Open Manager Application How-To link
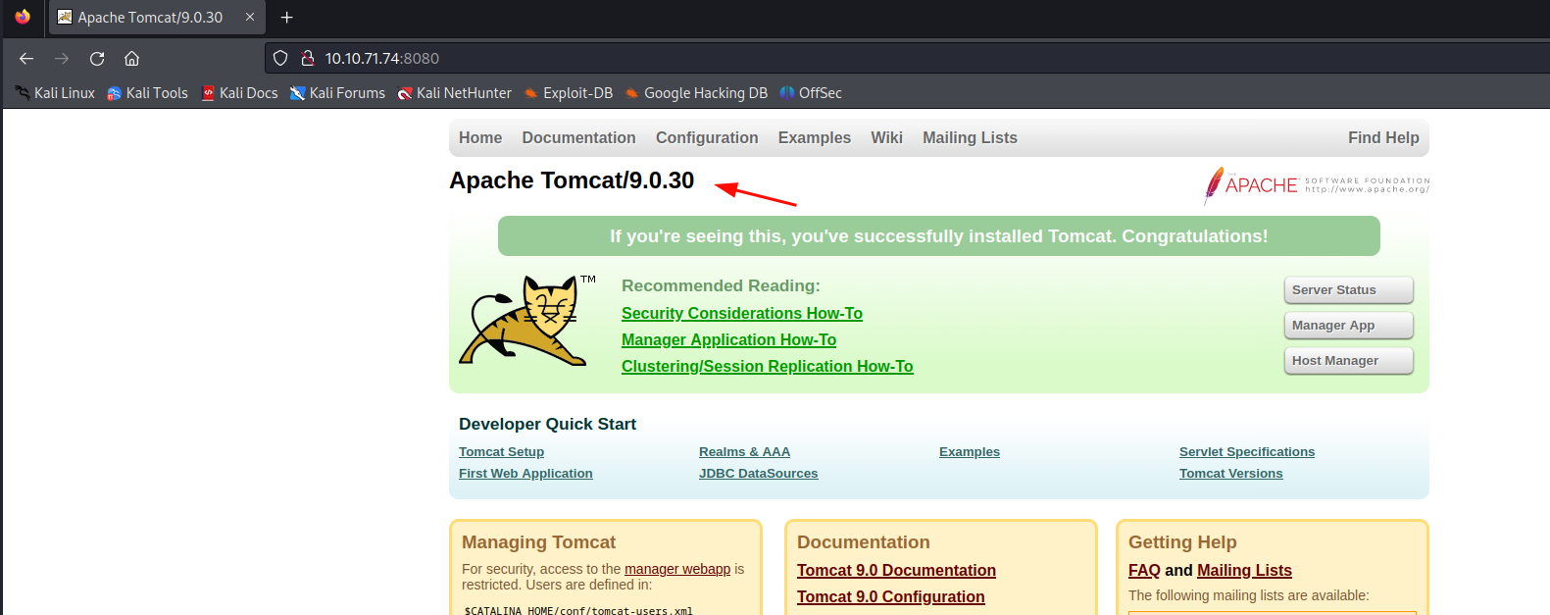This screenshot has height=615, width=1550. [728, 340]
